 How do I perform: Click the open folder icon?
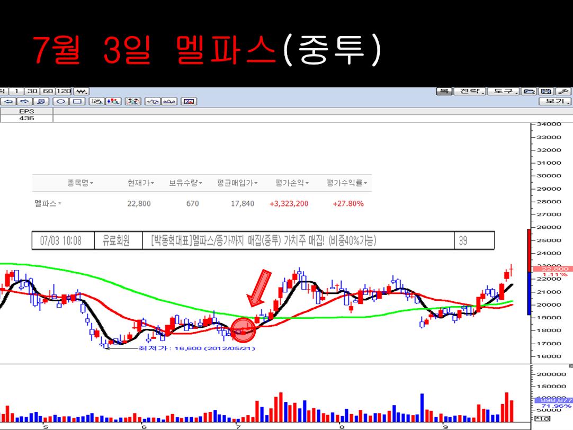(529, 91)
